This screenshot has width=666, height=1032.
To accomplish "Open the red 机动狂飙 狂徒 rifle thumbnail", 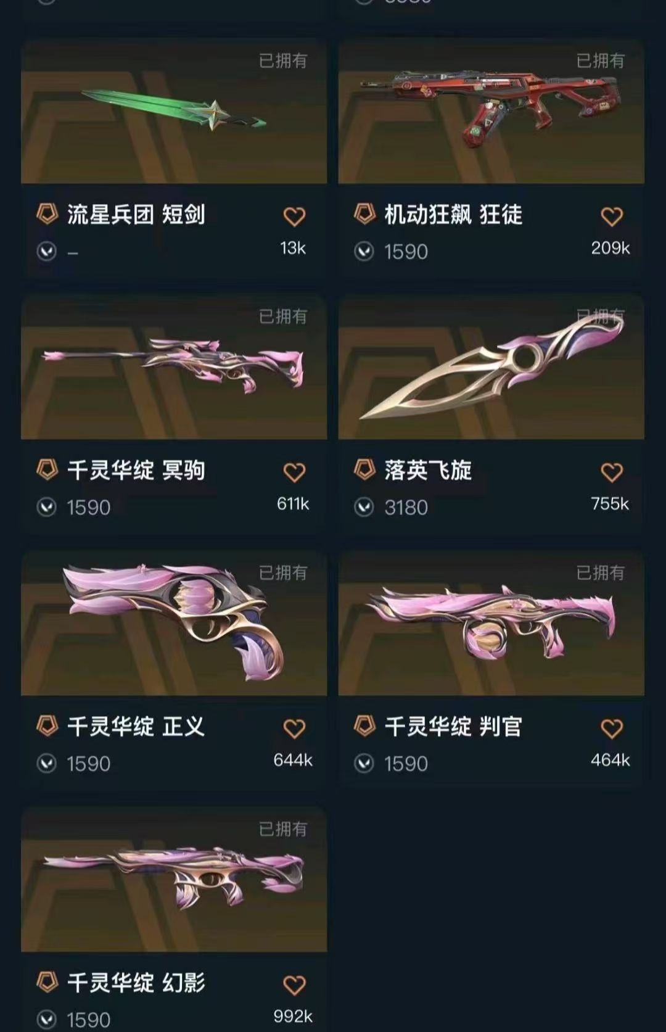I will [x=491, y=112].
